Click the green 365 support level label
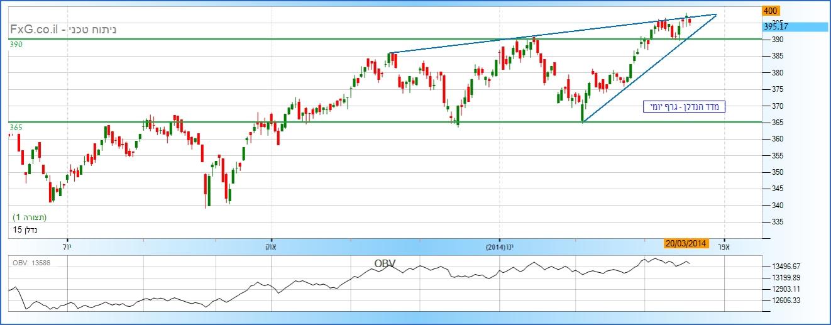 point(16,128)
